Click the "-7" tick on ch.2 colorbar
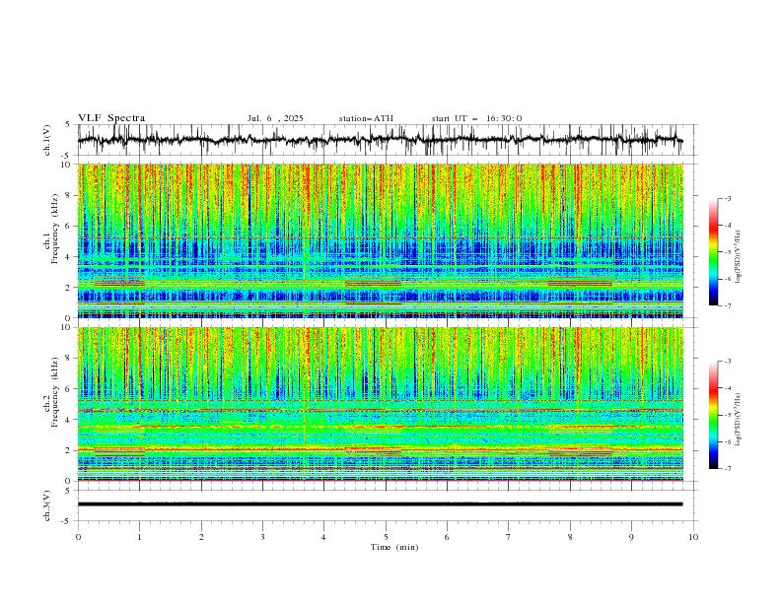781x603 pixels. pos(728,469)
